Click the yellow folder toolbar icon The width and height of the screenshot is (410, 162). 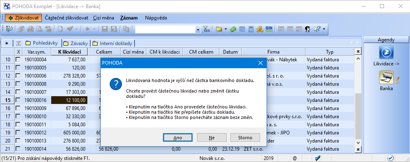click(219, 29)
